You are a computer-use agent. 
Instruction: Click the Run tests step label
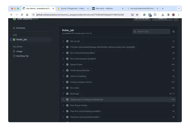click(x=74, y=88)
